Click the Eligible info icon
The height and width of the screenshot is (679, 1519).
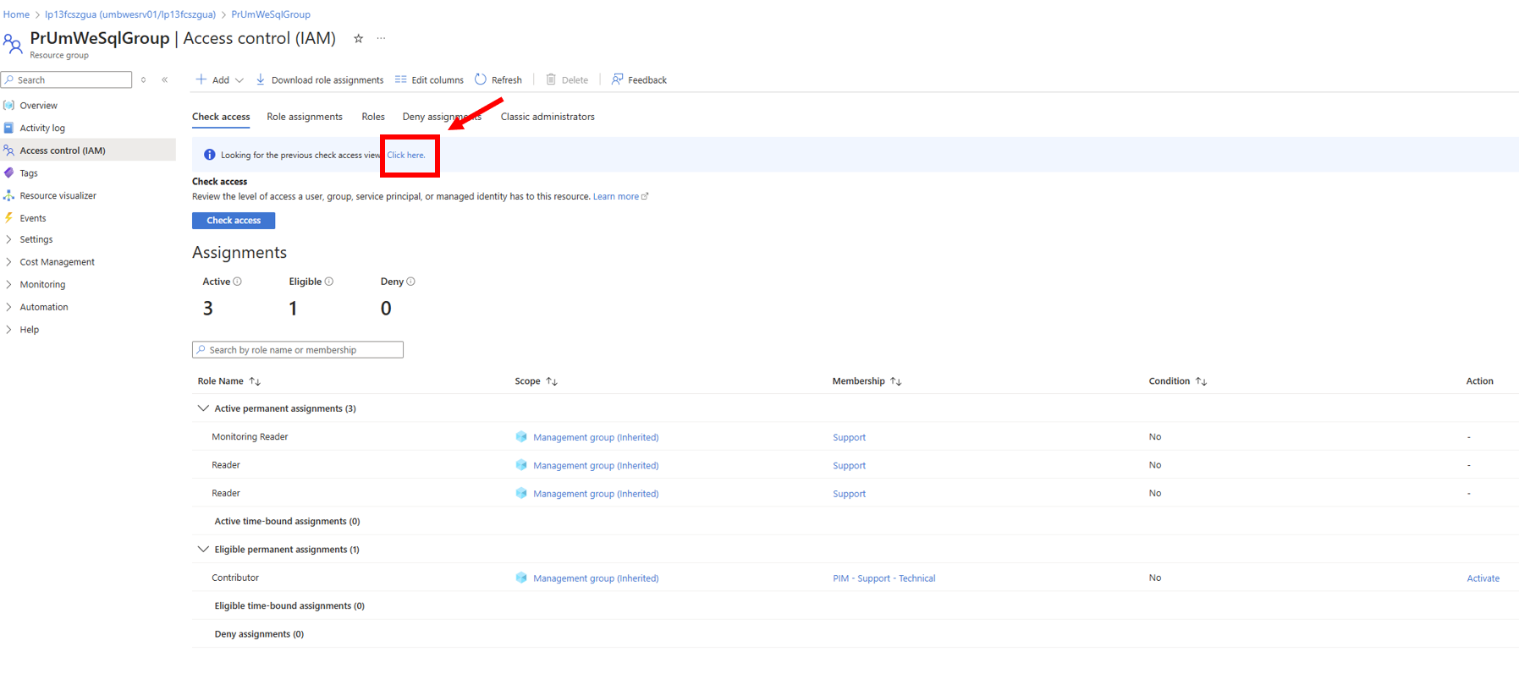point(329,282)
